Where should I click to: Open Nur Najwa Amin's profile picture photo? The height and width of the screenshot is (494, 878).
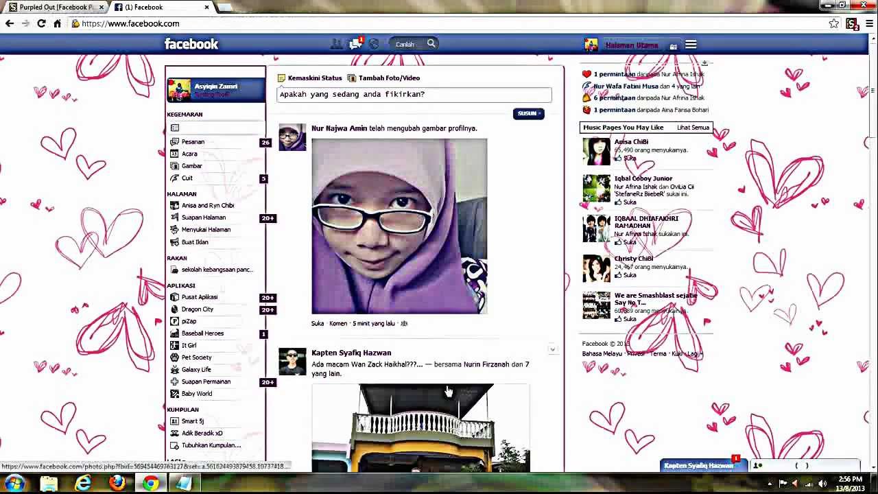pyautogui.click(x=399, y=226)
